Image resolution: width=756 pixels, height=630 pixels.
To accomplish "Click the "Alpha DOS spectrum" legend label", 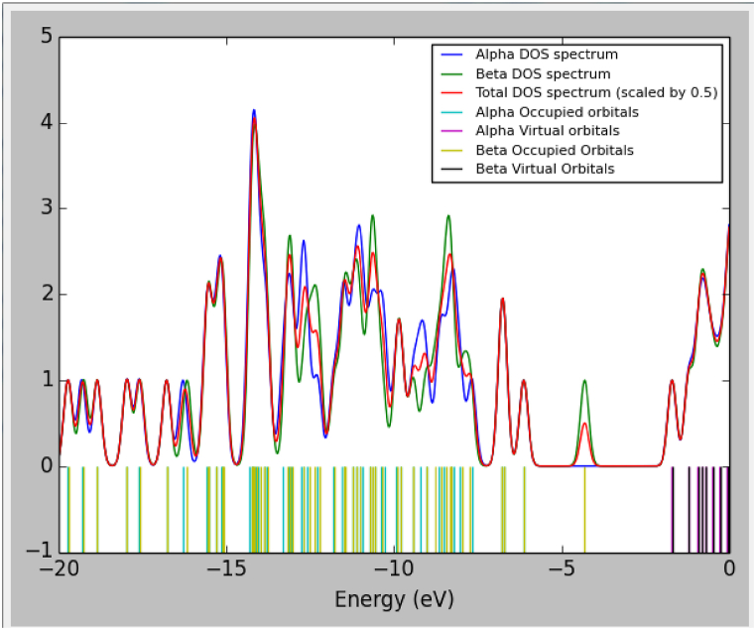I will (x=546, y=55).
